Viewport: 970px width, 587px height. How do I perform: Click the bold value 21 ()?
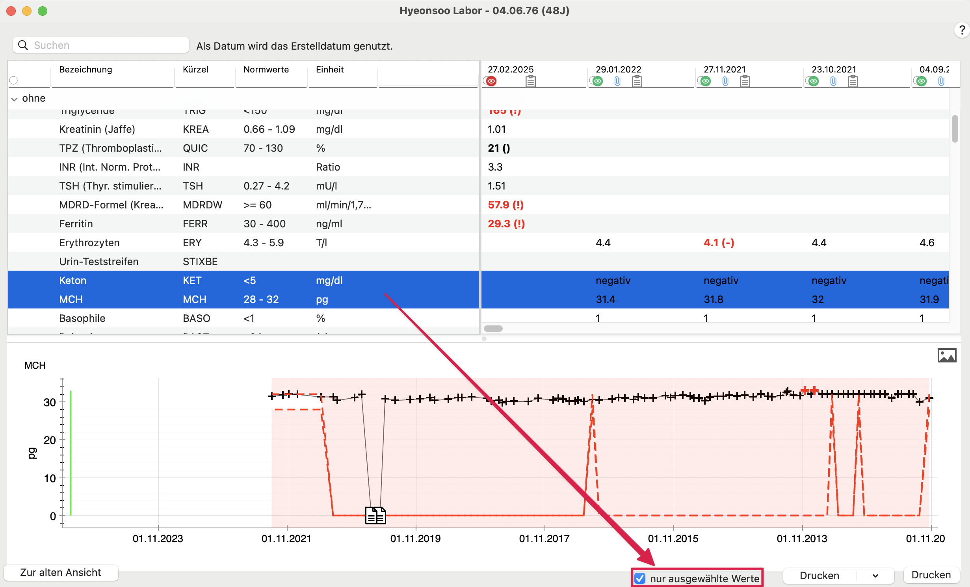[x=499, y=148]
